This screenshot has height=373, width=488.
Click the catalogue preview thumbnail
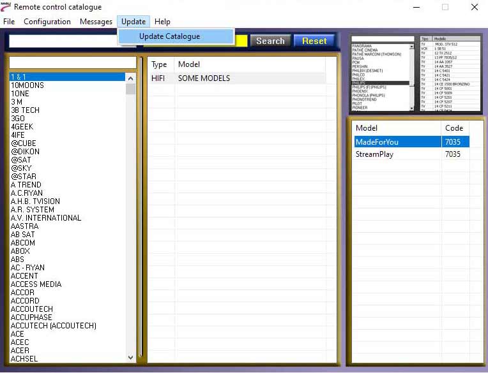tap(415, 73)
